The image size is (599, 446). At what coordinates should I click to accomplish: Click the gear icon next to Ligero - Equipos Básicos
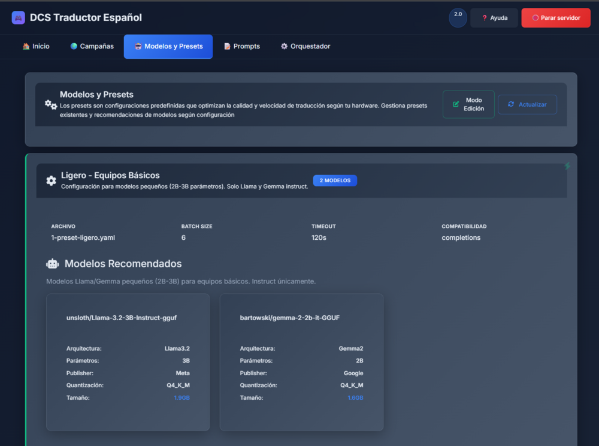click(51, 180)
